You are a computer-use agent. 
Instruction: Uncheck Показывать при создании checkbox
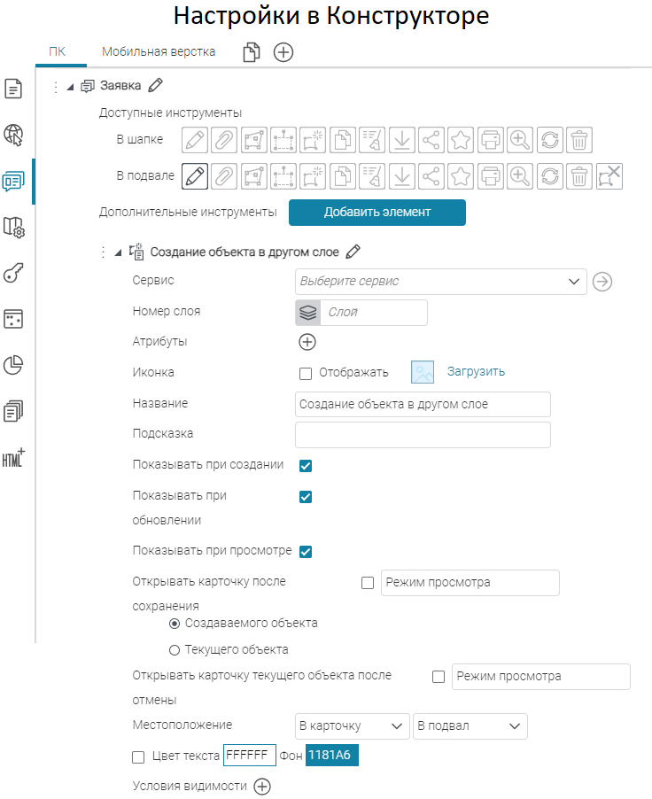pos(306,466)
